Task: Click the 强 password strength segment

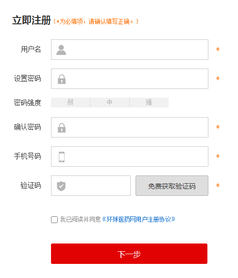Action: click(x=149, y=103)
